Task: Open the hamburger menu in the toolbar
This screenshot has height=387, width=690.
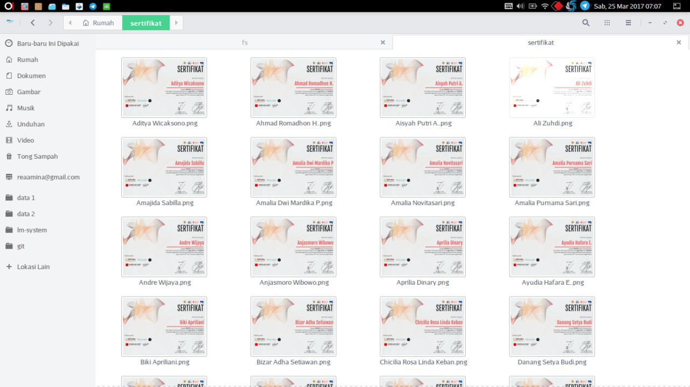Action: tap(628, 23)
